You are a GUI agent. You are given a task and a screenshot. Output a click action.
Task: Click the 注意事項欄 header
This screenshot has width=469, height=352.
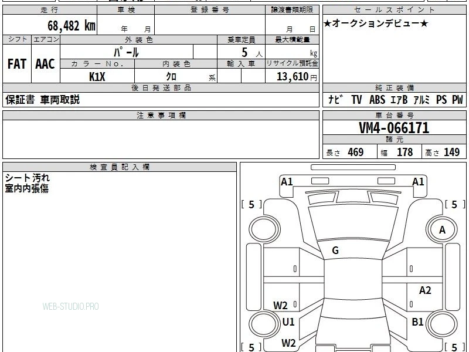(161, 115)
